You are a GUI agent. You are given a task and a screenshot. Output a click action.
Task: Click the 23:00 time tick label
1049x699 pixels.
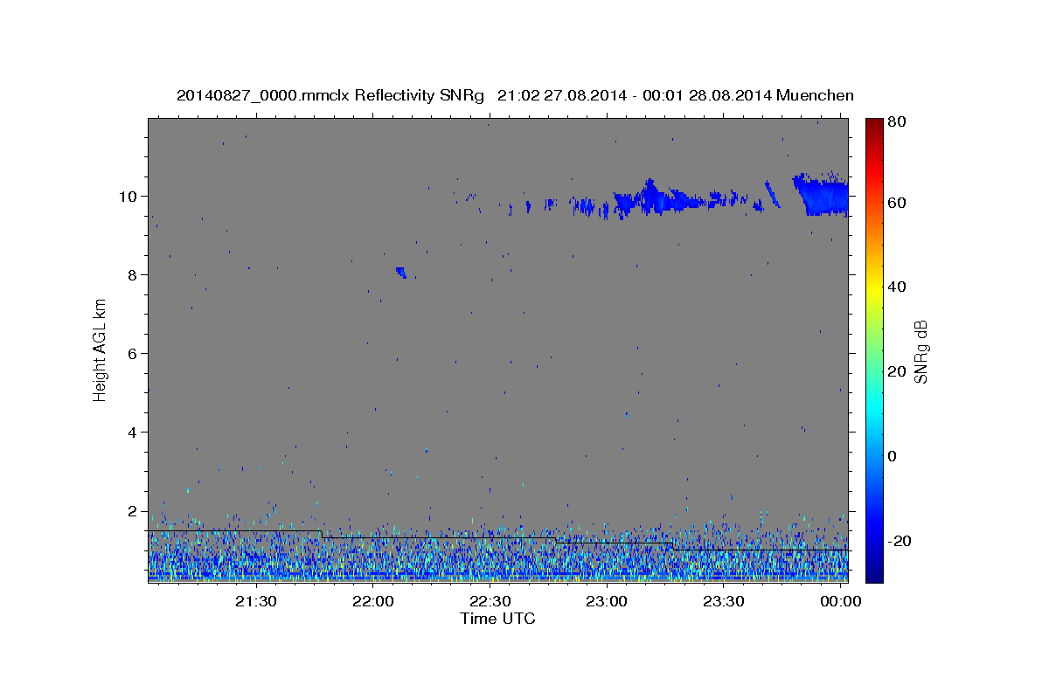(607, 602)
